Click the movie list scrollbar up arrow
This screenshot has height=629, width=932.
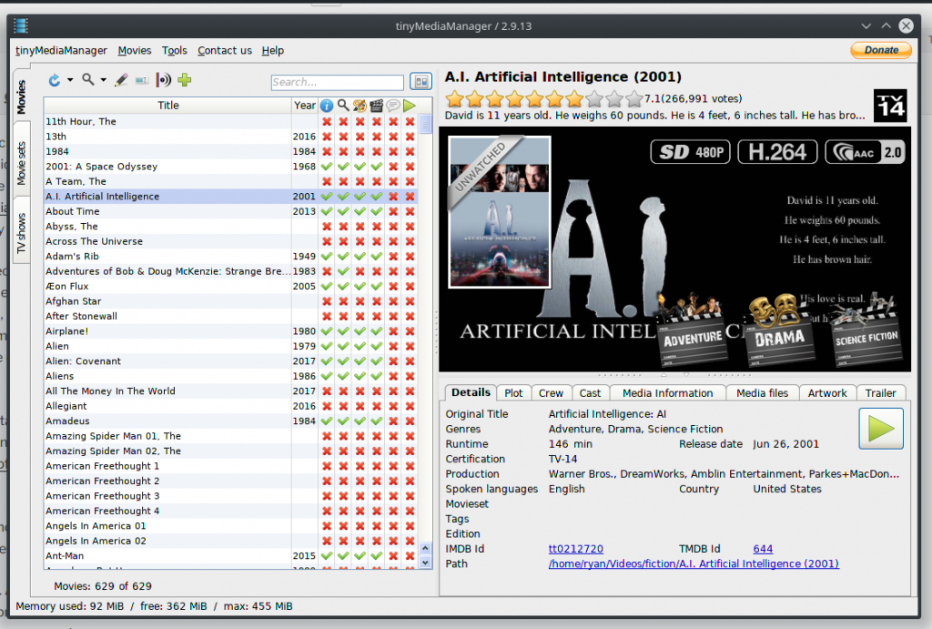click(x=425, y=548)
